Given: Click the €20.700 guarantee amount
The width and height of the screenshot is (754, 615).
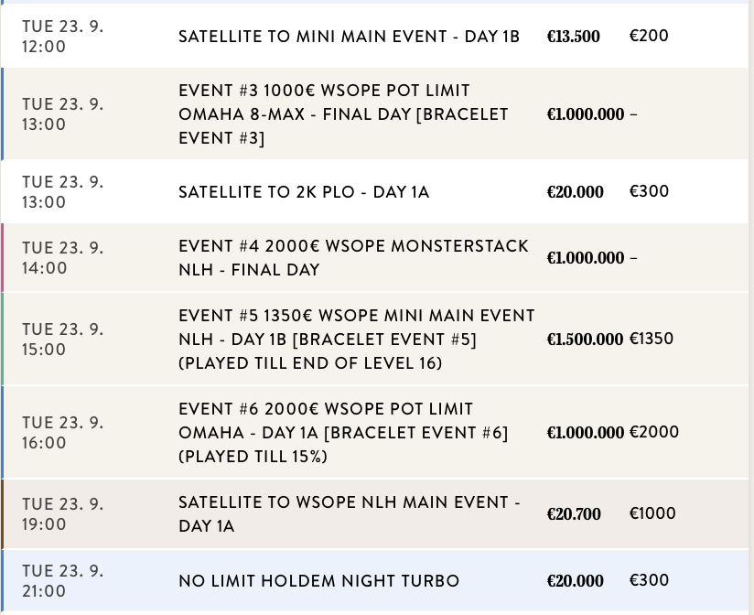Looking at the screenshot, I should 574,514.
